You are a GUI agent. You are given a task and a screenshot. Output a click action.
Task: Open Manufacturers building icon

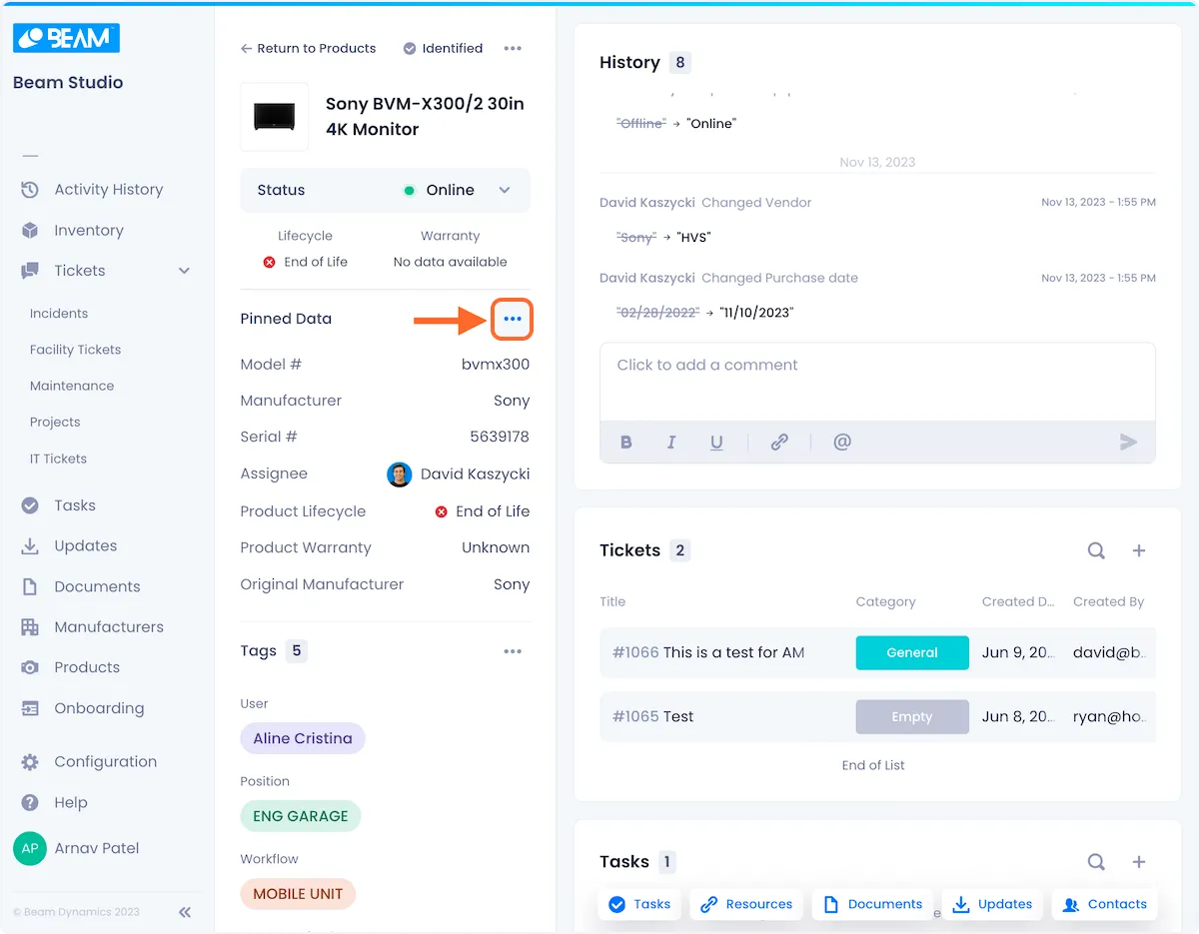(30, 627)
